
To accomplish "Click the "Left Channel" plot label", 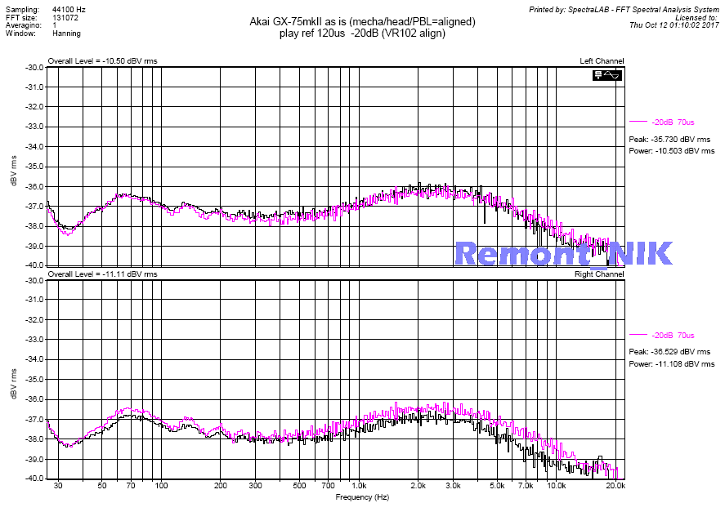I will [x=602, y=61].
